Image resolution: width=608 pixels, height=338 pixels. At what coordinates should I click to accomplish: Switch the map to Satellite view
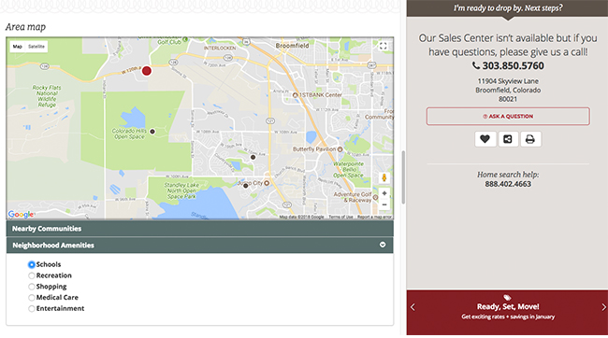click(x=36, y=47)
